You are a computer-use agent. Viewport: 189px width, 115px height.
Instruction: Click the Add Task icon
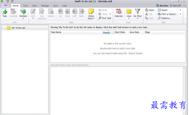click(x=4, y=11)
